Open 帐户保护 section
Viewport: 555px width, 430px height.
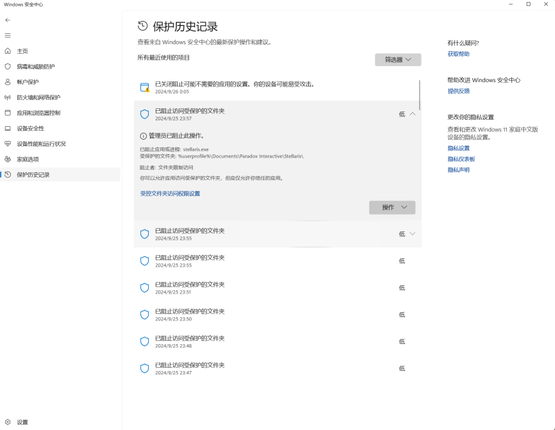[x=60, y=82]
